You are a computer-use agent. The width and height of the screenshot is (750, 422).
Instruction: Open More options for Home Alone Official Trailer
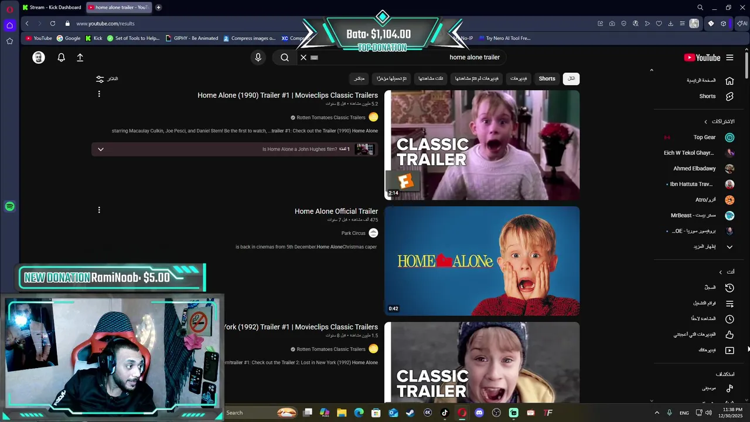click(99, 210)
